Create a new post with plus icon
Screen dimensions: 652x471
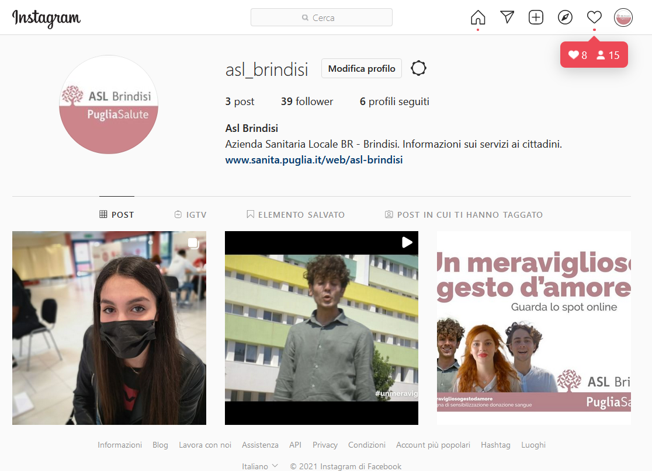[536, 18]
